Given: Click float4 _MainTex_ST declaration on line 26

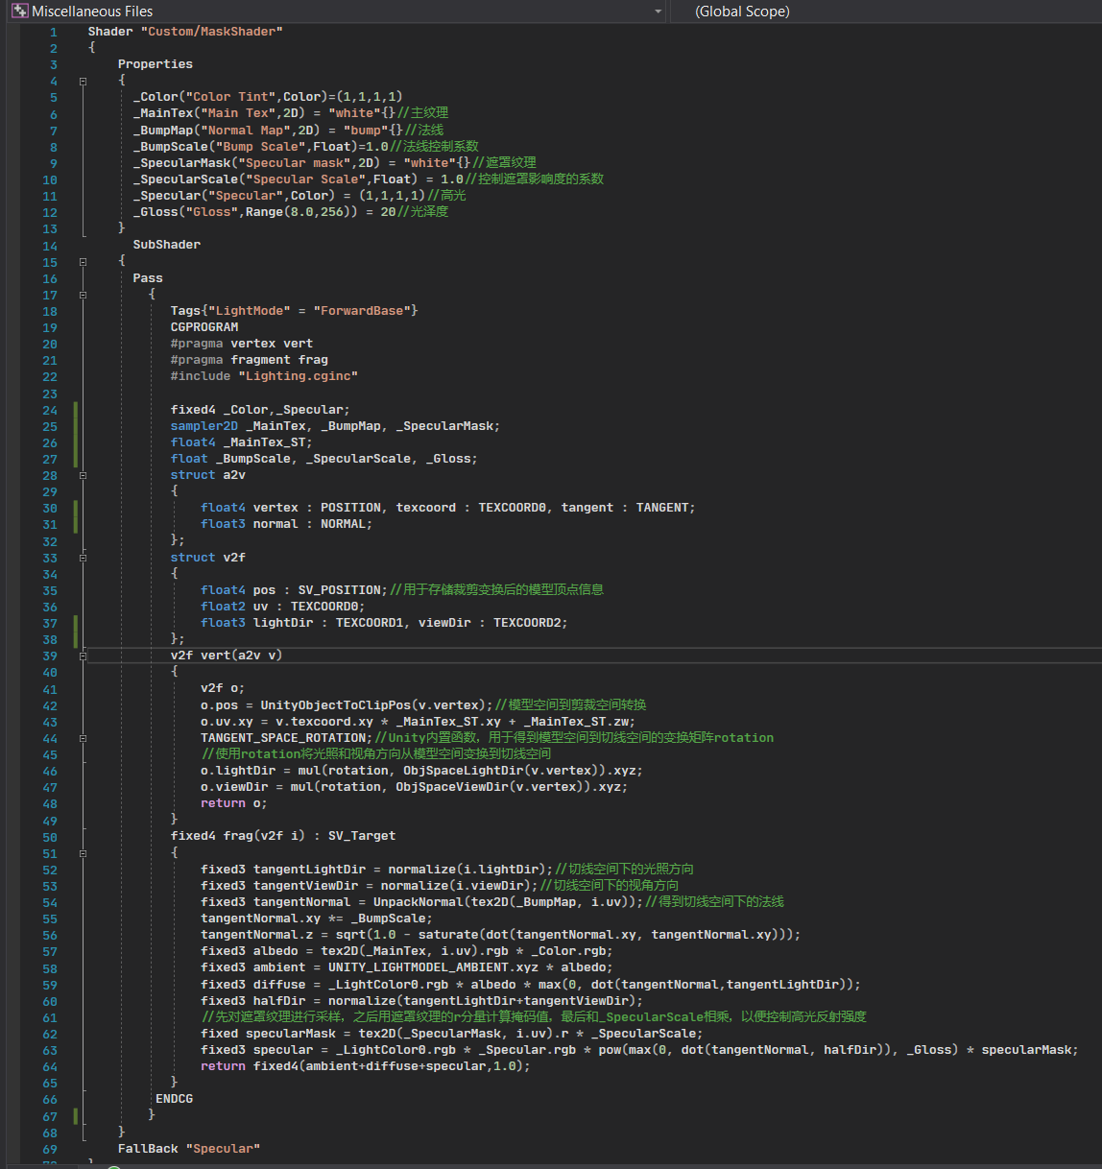Looking at the screenshot, I should [x=242, y=442].
